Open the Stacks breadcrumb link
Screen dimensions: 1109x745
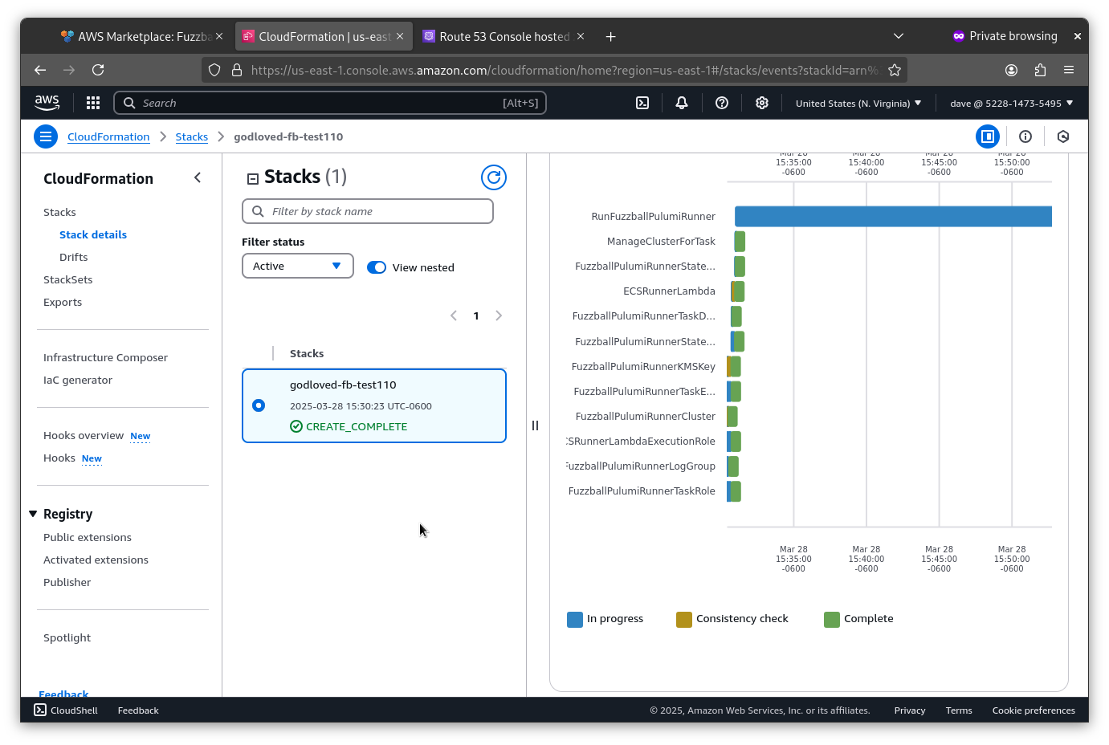pos(192,136)
